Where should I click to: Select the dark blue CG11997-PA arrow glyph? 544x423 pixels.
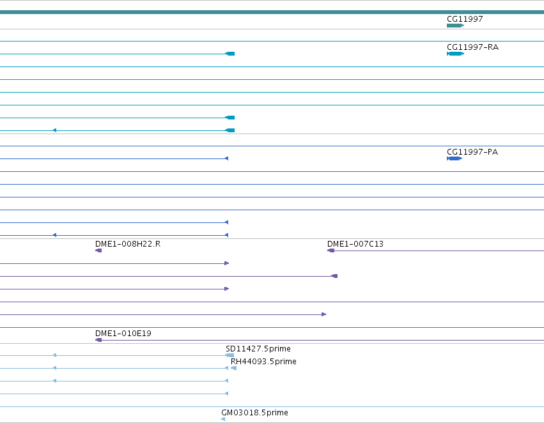[x=455, y=158]
